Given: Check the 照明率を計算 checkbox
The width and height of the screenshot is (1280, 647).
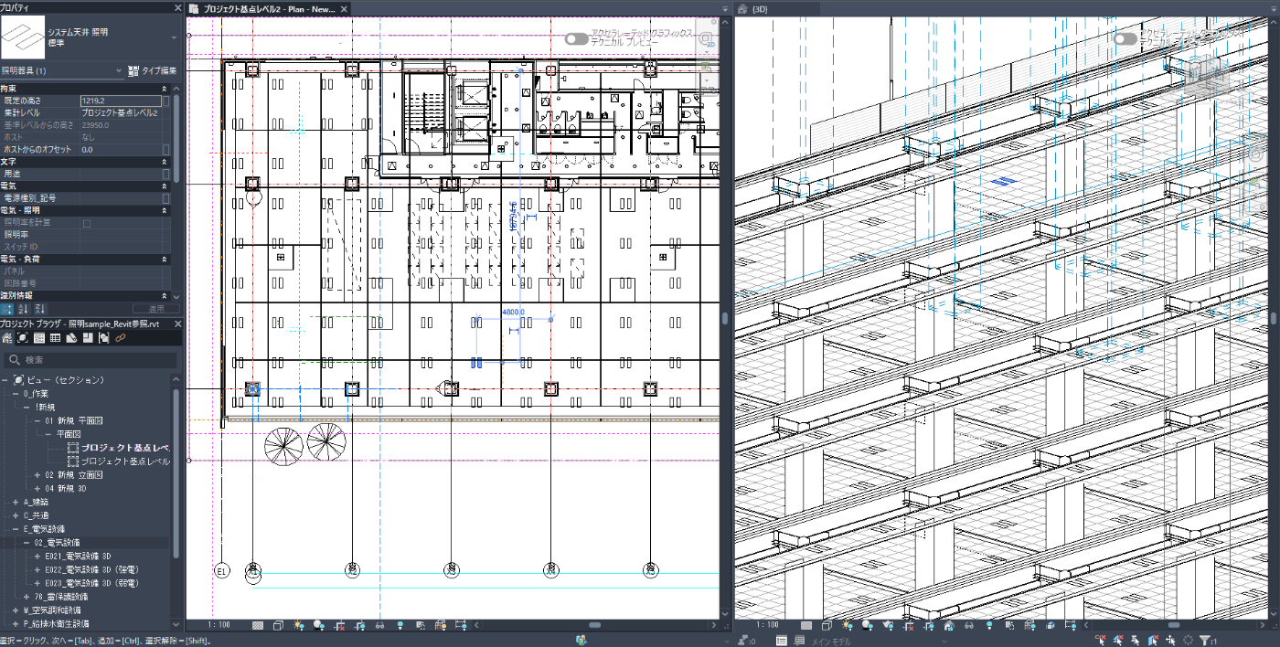Looking at the screenshot, I should tap(87, 222).
